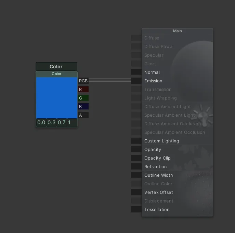The height and width of the screenshot is (233, 235).
Task: Click the Vertex Offset input slot
Action: click(x=136, y=193)
